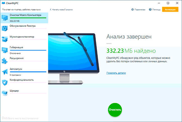Click the green progress bar under Очистка

[28, 18]
